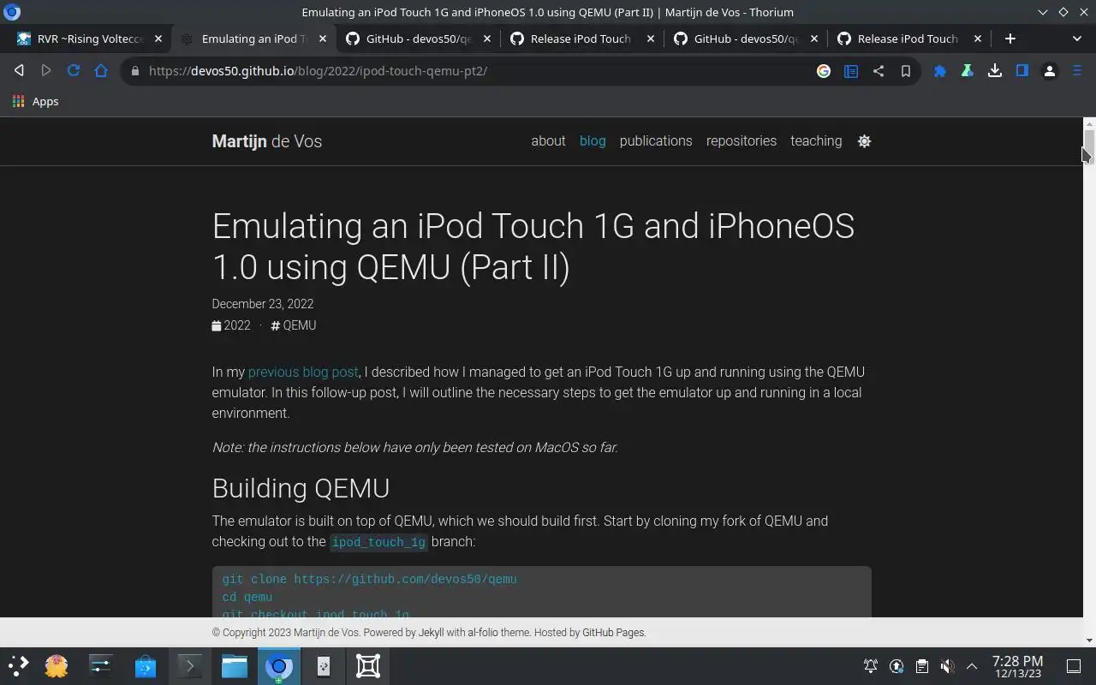
Task: Toggle the muted volume tray icon
Action: pos(947,666)
